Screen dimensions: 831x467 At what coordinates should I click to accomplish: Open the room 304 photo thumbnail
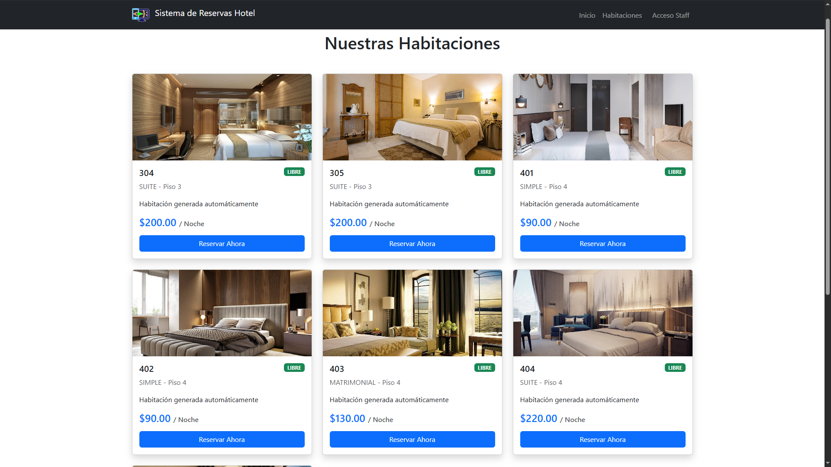222,117
